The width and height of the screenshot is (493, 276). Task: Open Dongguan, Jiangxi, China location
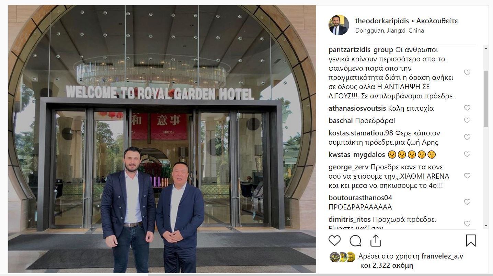point(389,31)
